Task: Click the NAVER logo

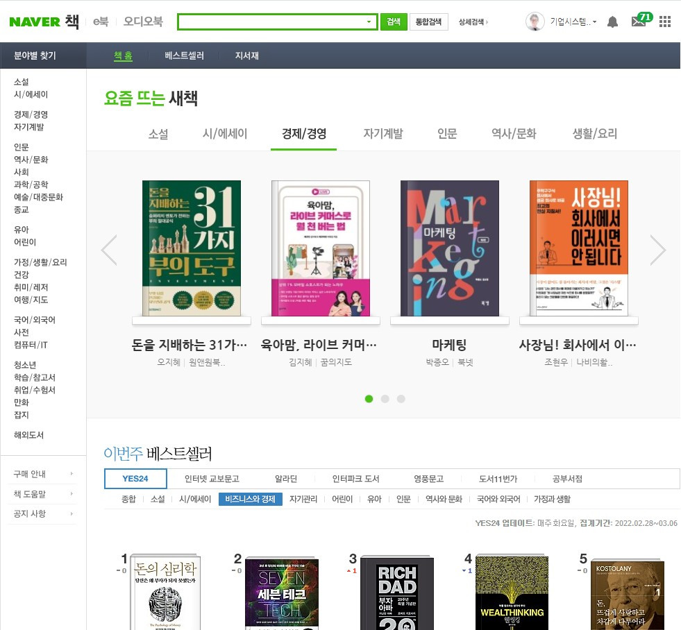Action: pyautogui.click(x=35, y=22)
